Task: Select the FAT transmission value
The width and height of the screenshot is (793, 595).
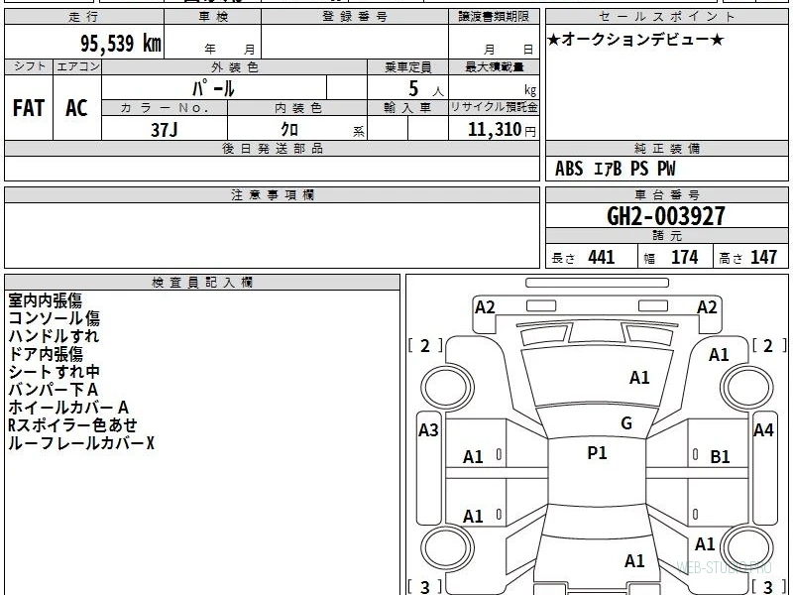Action: click(29, 108)
